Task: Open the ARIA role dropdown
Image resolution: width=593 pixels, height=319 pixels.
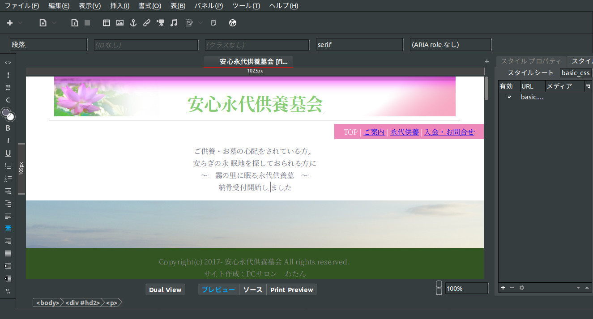Action: pos(451,45)
